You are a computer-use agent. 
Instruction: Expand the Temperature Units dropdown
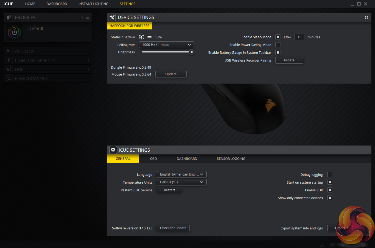tap(181, 182)
